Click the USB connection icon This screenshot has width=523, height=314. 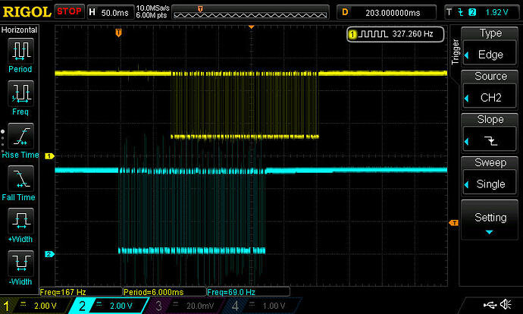[x=490, y=304]
